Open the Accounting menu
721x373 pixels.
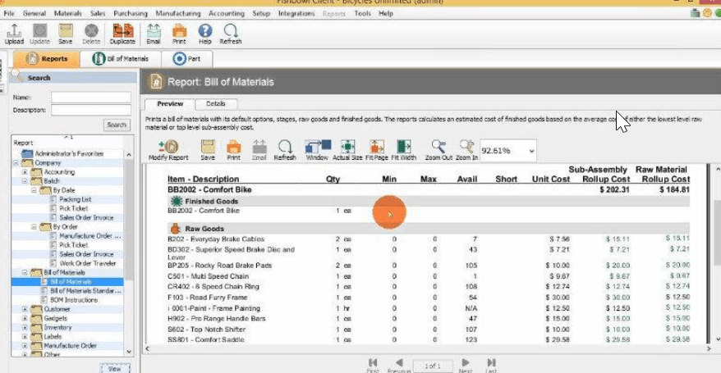tap(226, 13)
